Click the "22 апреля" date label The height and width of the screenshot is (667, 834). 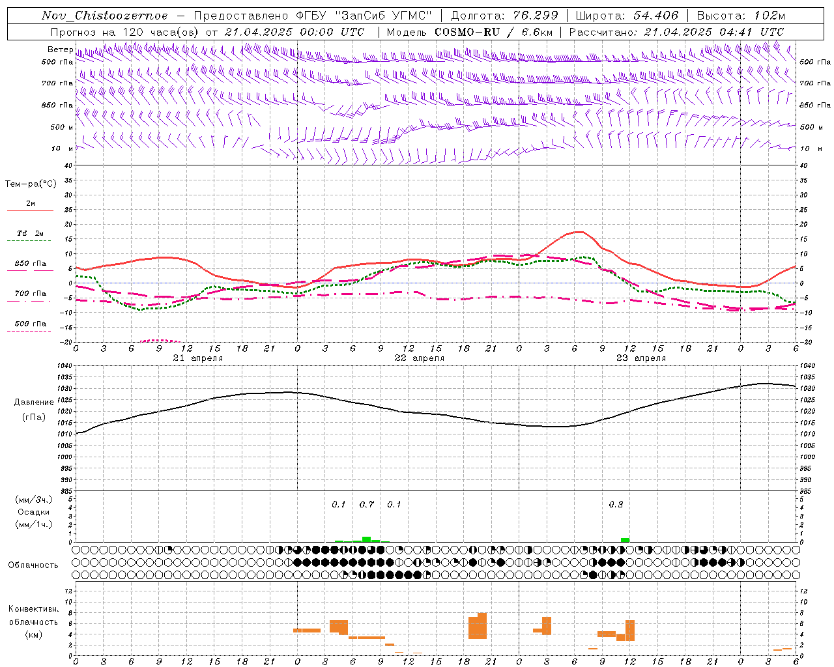pos(420,358)
